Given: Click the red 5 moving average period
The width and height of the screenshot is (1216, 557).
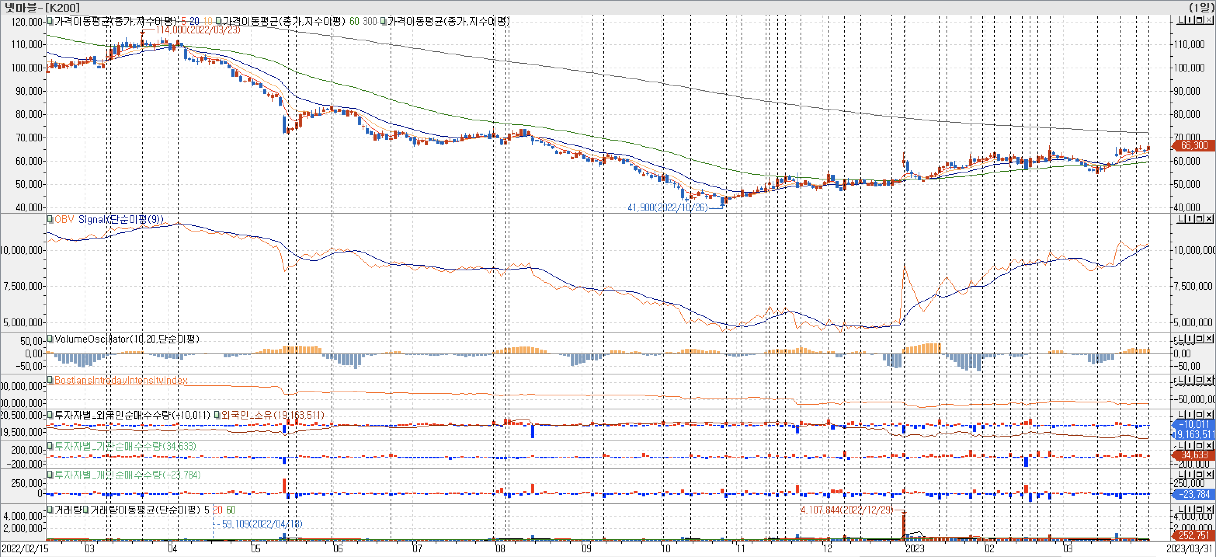Looking at the screenshot, I should (184, 21).
